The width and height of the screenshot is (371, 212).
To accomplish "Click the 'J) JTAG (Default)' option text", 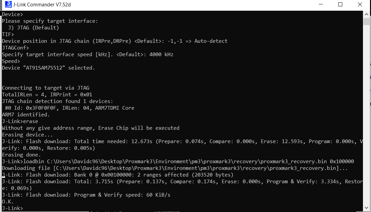I will pyautogui.click(x=33, y=28).
